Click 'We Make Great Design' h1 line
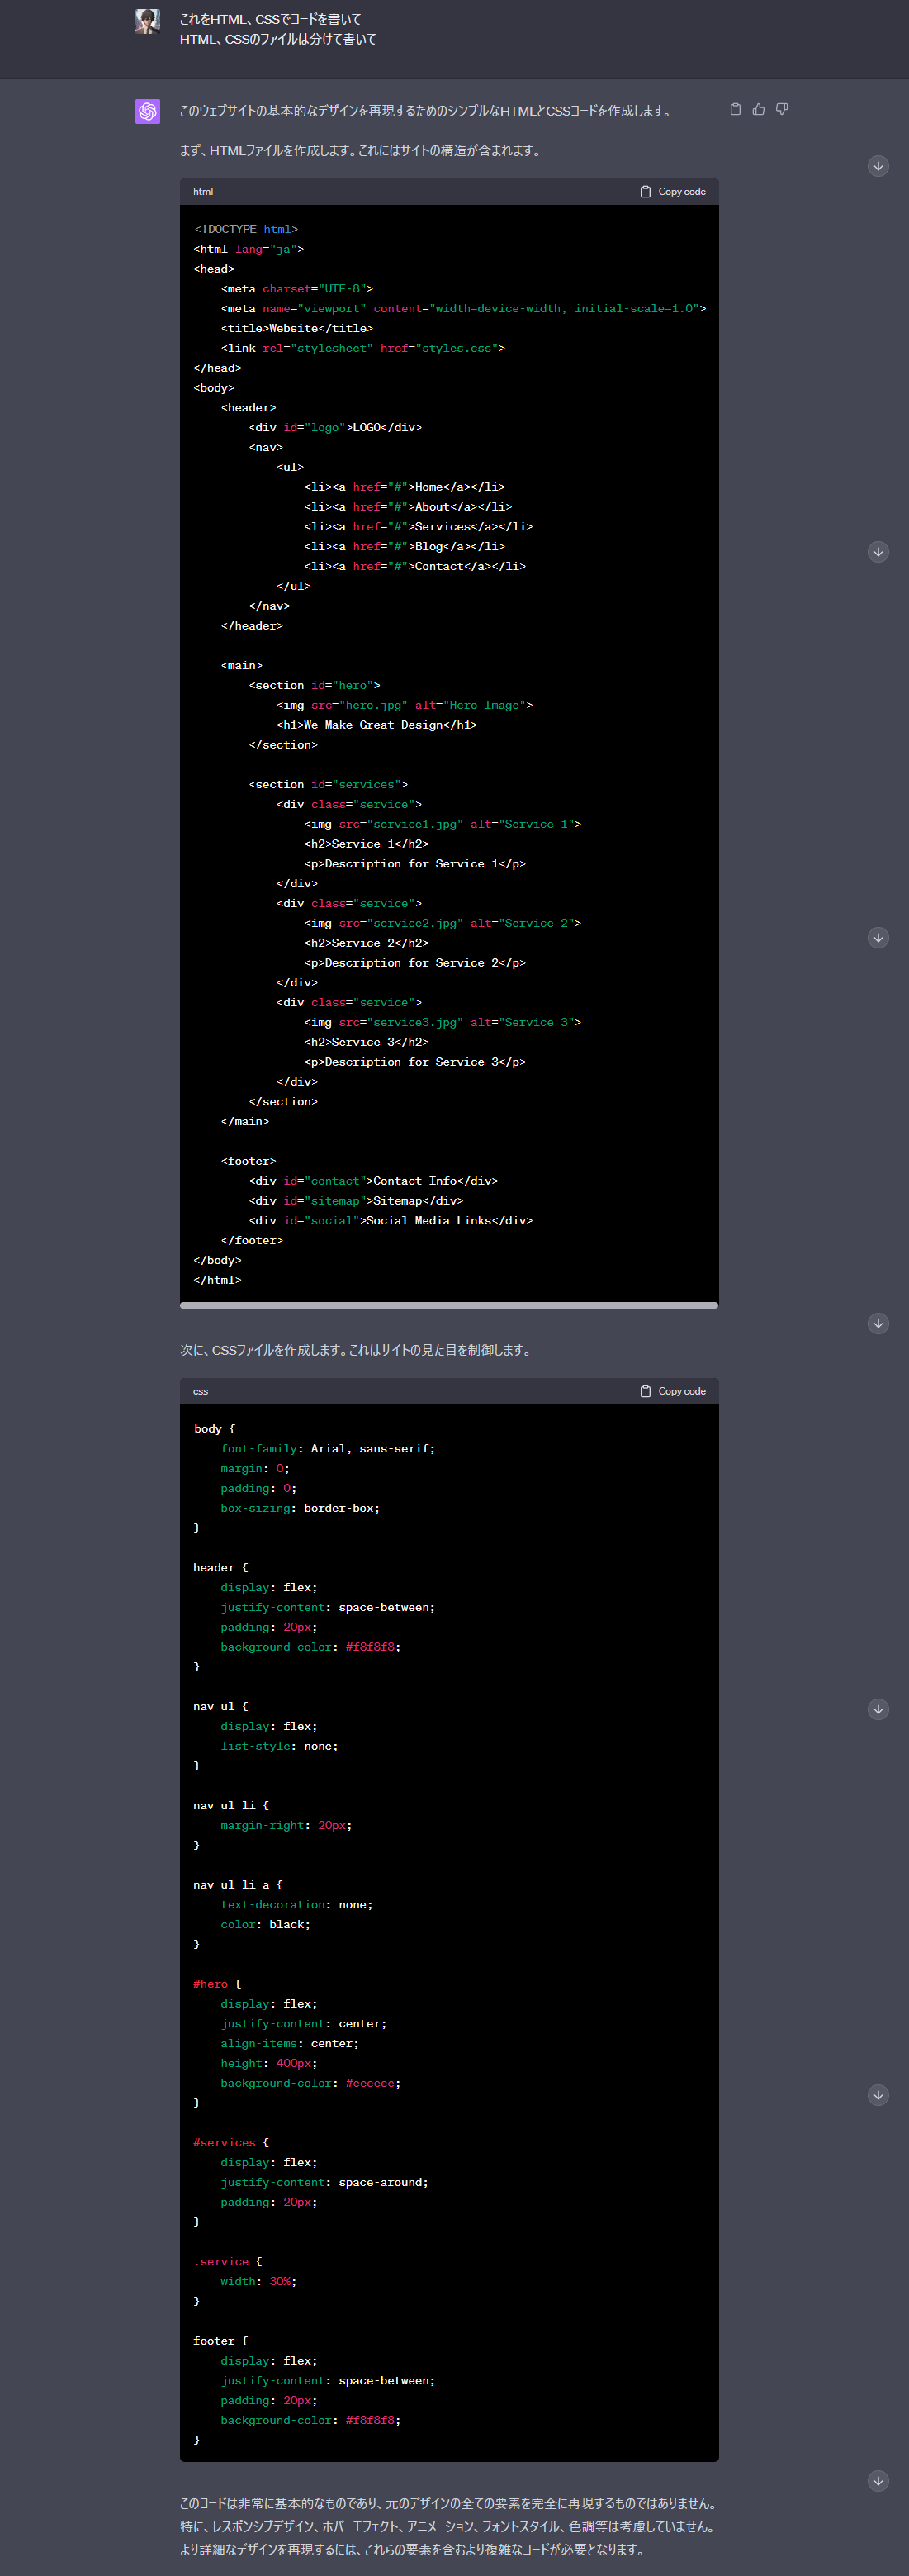 tap(377, 725)
